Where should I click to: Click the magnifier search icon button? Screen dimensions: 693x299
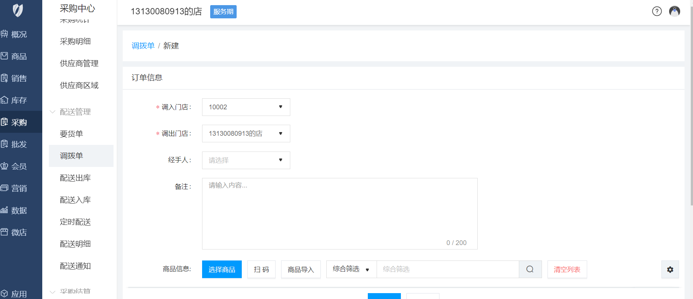pos(530,269)
